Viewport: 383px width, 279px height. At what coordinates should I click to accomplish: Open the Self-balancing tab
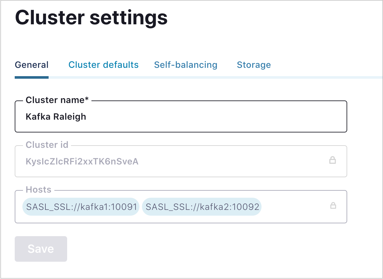[x=185, y=65]
